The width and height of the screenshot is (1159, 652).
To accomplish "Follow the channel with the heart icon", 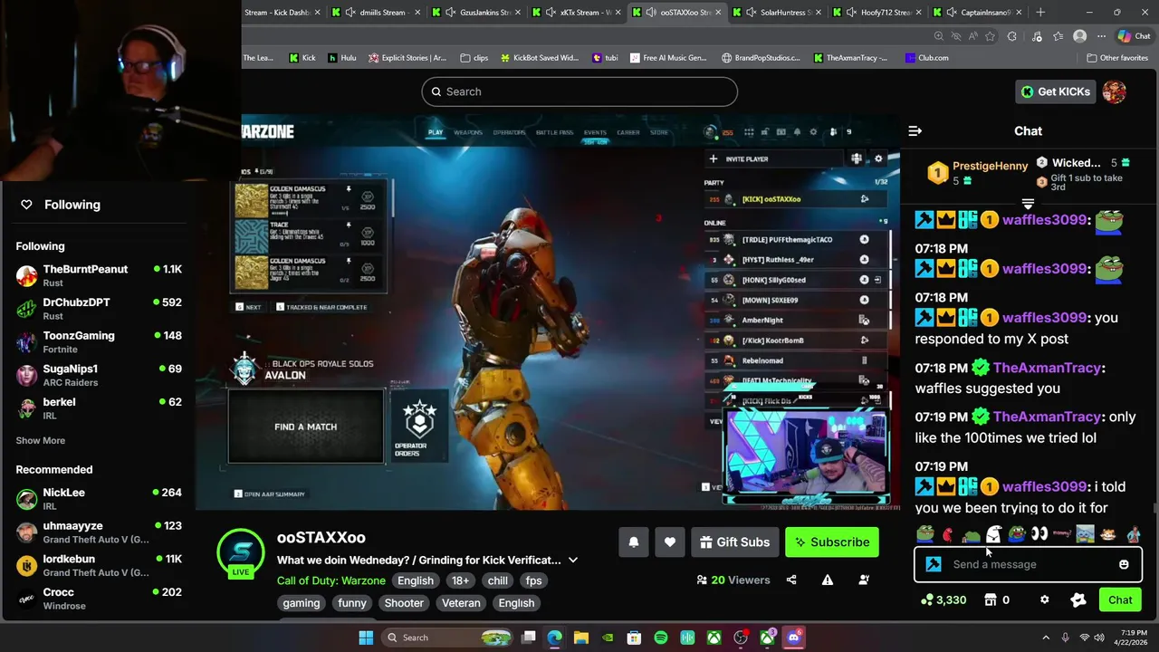I will [x=670, y=542].
